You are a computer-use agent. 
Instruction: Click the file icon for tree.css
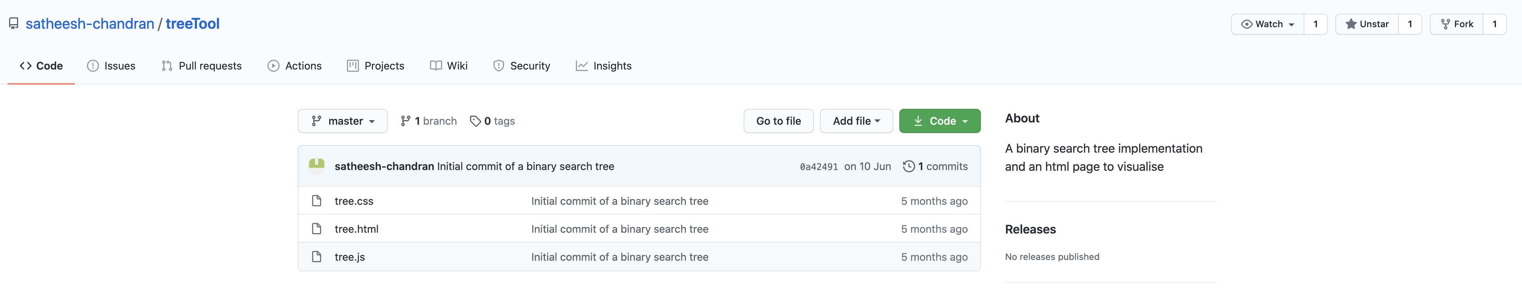[317, 201]
